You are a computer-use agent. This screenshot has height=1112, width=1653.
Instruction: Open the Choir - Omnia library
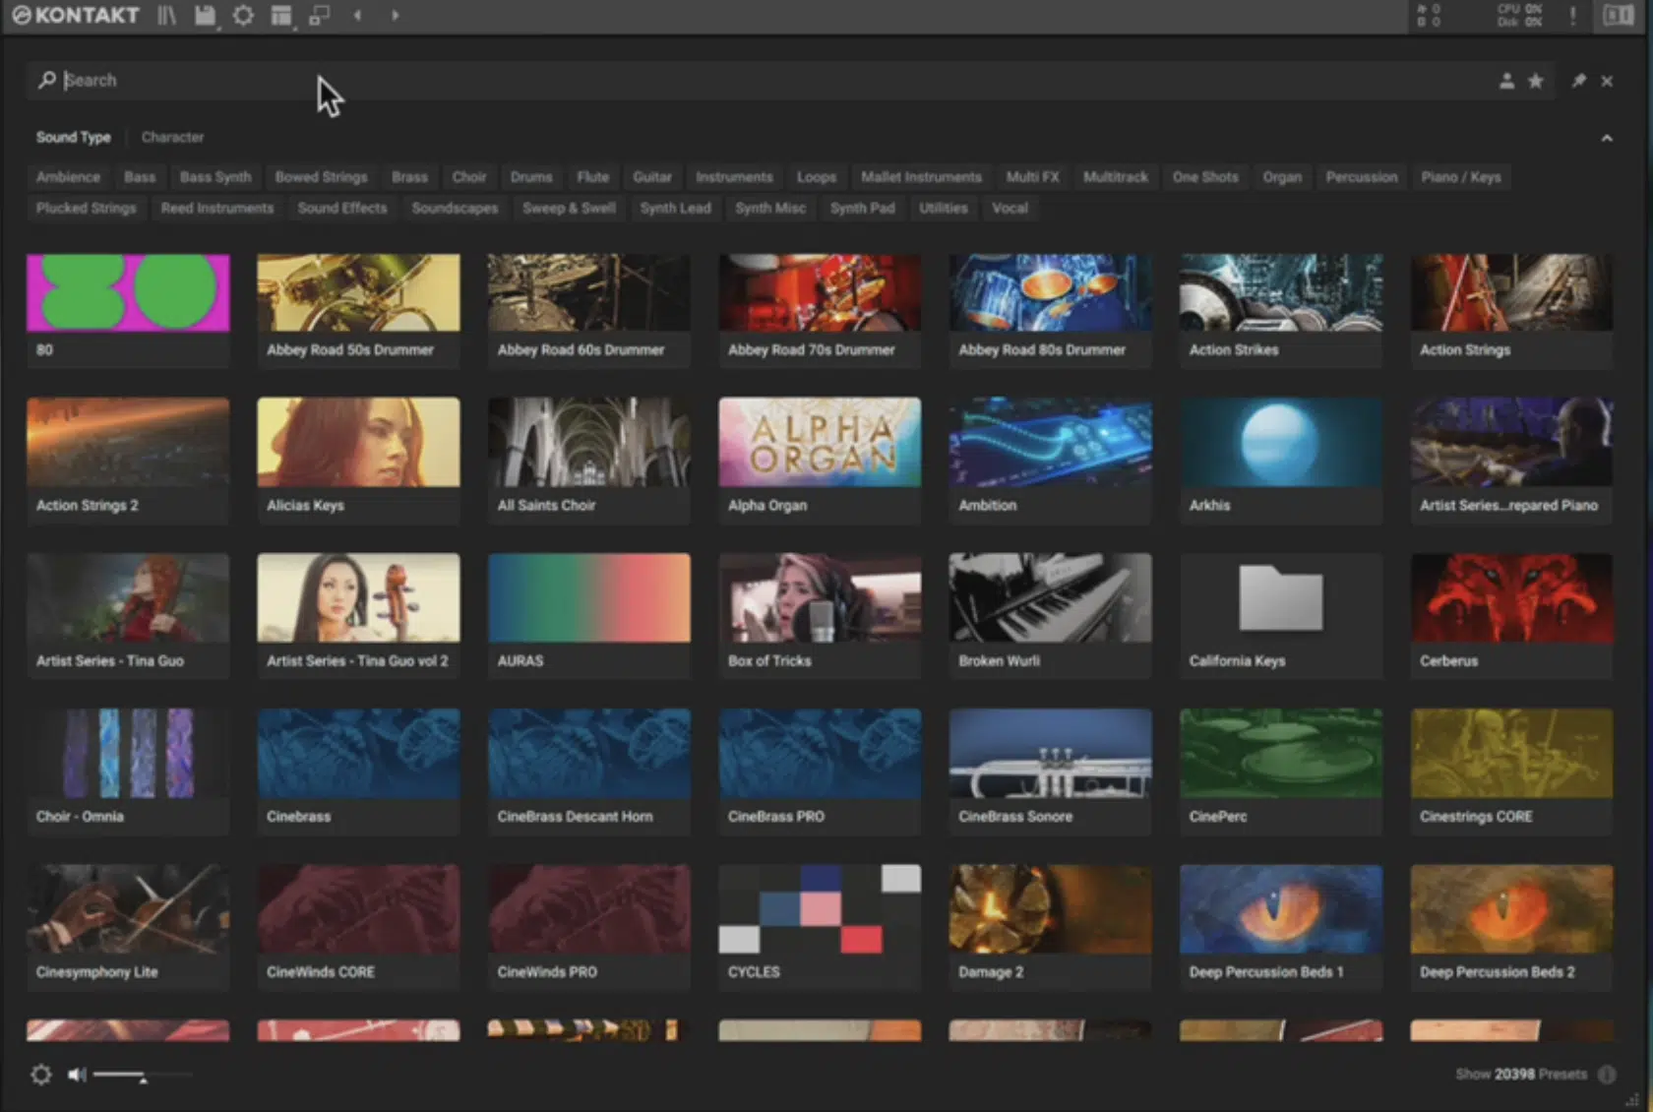(x=128, y=772)
